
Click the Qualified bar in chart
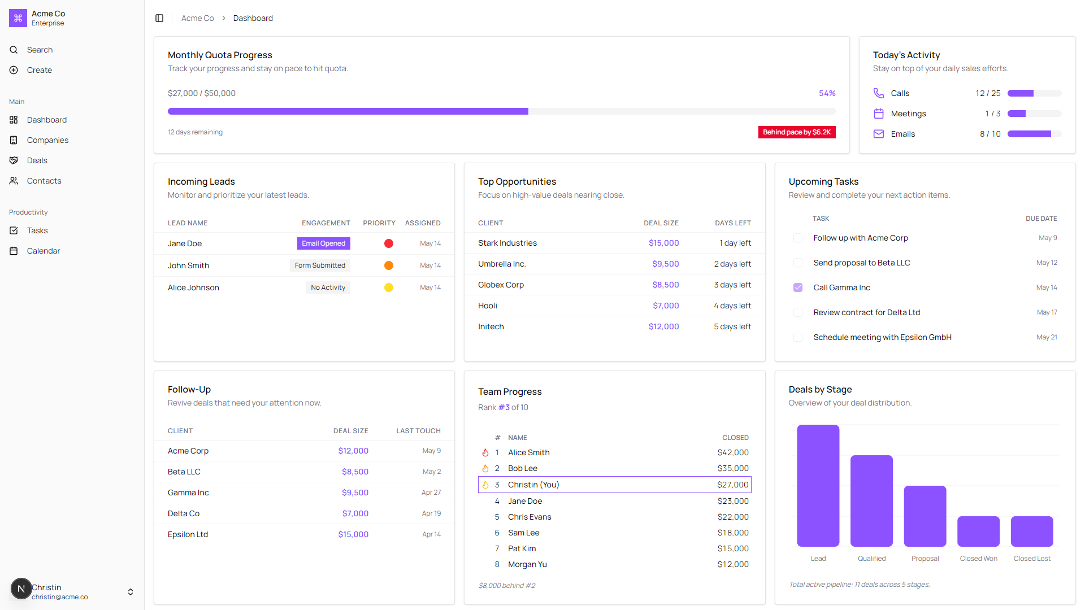coord(871,501)
